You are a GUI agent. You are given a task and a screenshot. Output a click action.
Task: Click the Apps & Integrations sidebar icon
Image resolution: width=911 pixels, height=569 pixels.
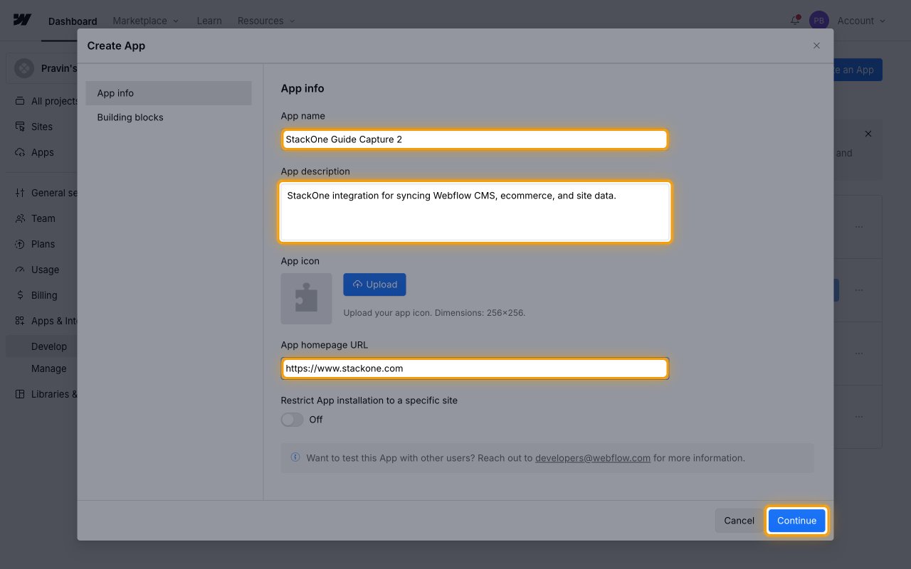20,321
